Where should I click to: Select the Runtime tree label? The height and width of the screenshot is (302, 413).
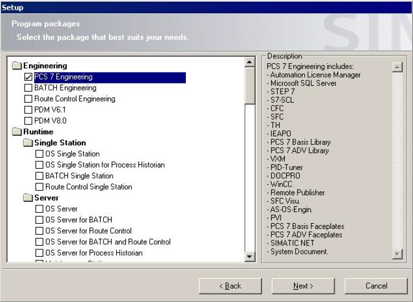pyautogui.click(x=38, y=132)
